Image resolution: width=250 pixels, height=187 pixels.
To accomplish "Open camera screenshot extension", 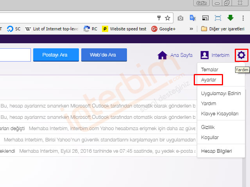I will pos(180,18).
